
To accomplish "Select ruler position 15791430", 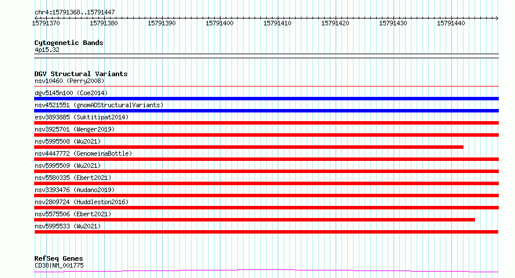I will [x=393, y=23].
